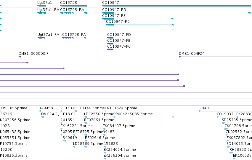The image size is (252, 160).
Task: Click the CG16798-RA transcript glyph
Action: click(x=74, y=13)
